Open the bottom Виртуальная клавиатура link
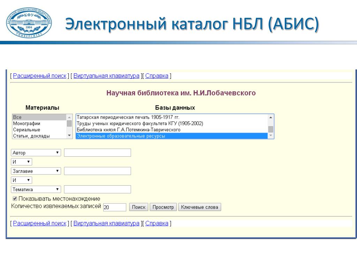 click(x=106, y=223)
